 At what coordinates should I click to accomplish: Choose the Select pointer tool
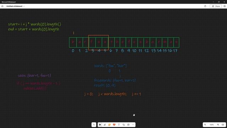pyautogui.click(x=100, y=125)
